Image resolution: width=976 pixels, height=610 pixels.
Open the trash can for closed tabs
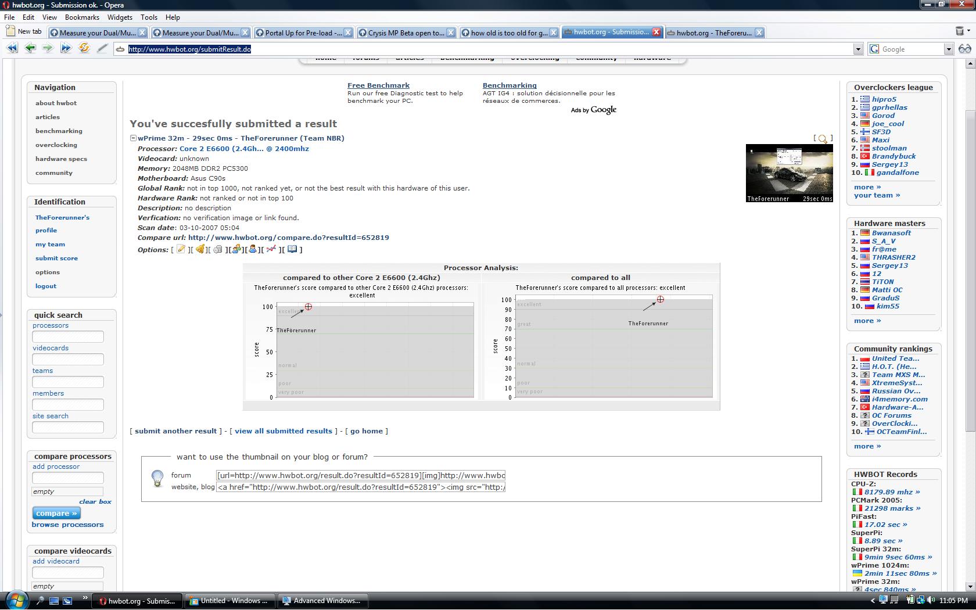click(960, 31)
